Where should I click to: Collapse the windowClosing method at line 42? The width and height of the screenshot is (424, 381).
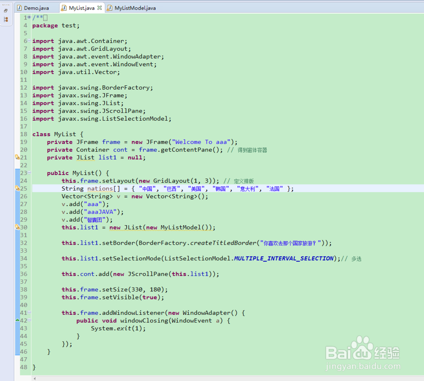click(x=29, y=320)
